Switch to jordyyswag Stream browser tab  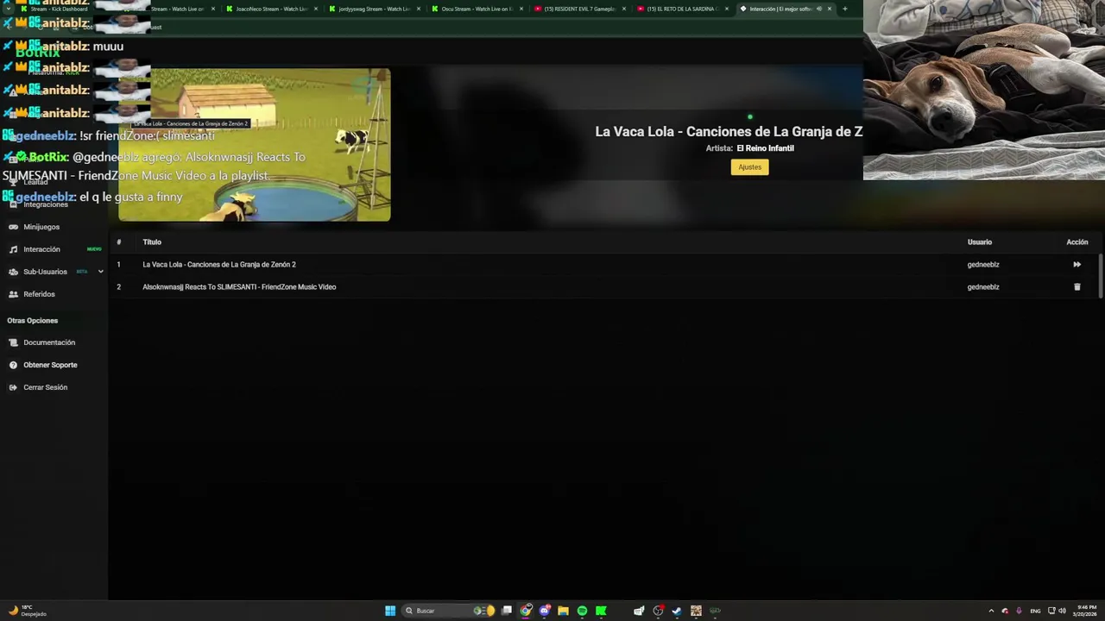click(375, 9)
